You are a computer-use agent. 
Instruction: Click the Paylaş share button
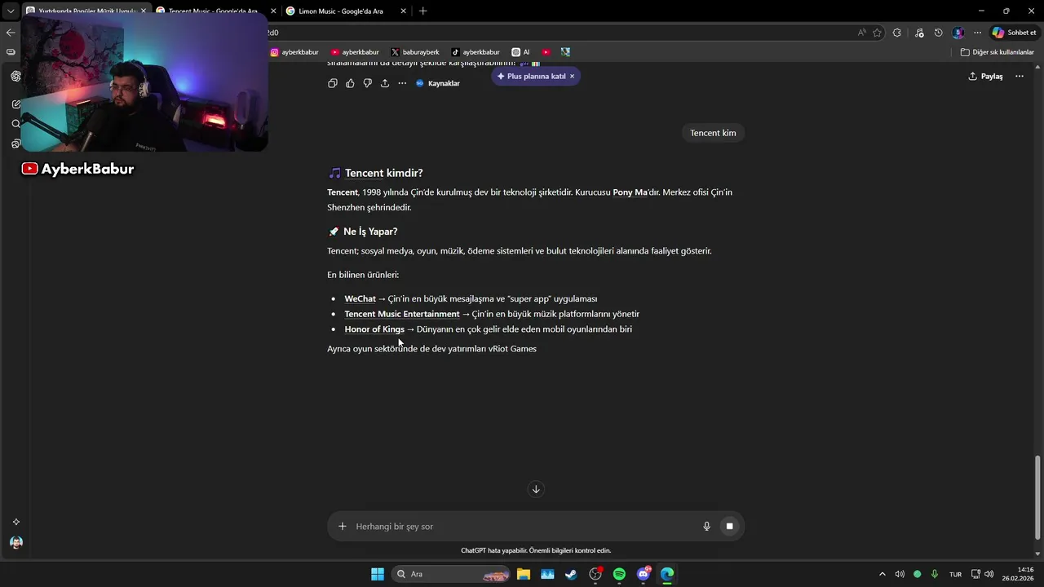coord(985,76)
